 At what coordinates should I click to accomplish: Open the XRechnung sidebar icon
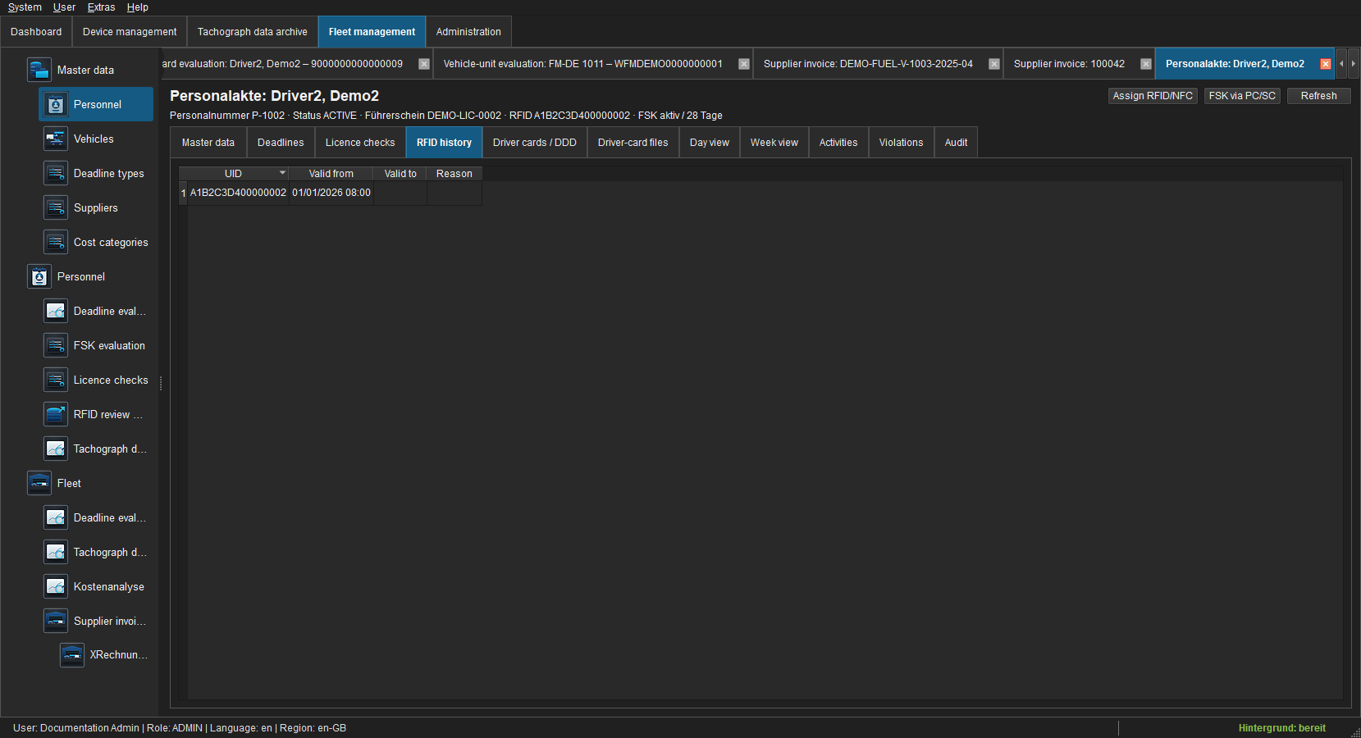click(72, 654)
